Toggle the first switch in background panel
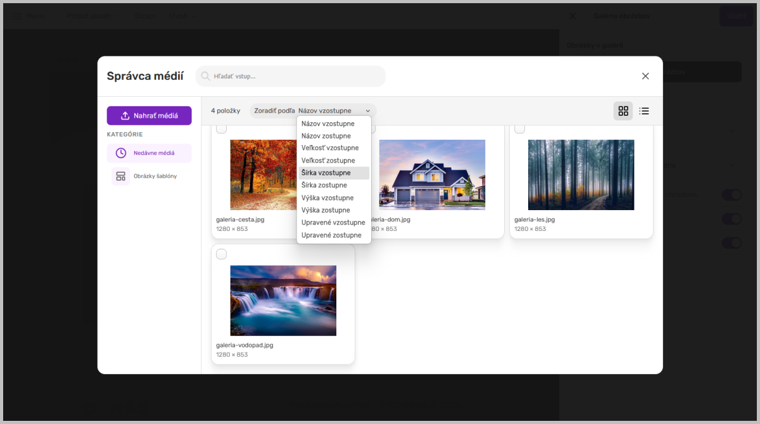Screen dimensions: 760x424 (731, 195)
